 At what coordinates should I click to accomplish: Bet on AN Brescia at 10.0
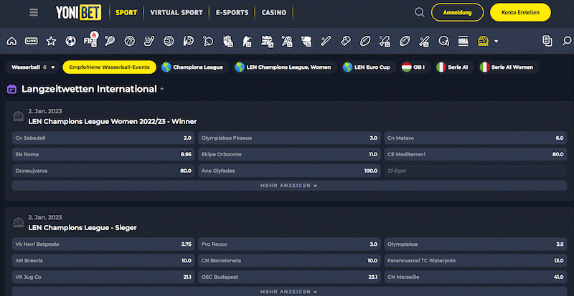103,260
